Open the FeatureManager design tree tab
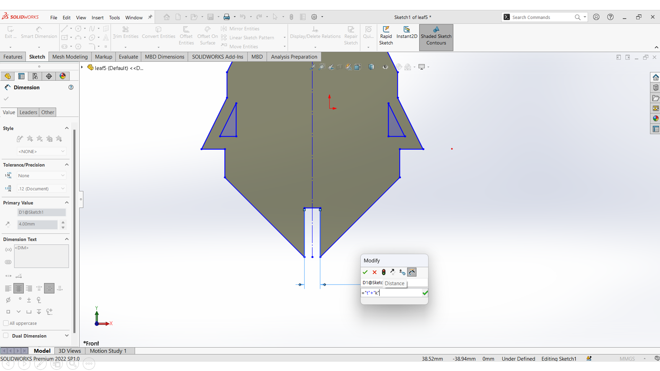Viewport: 660px width, 371px height. (x=8, y=76)
